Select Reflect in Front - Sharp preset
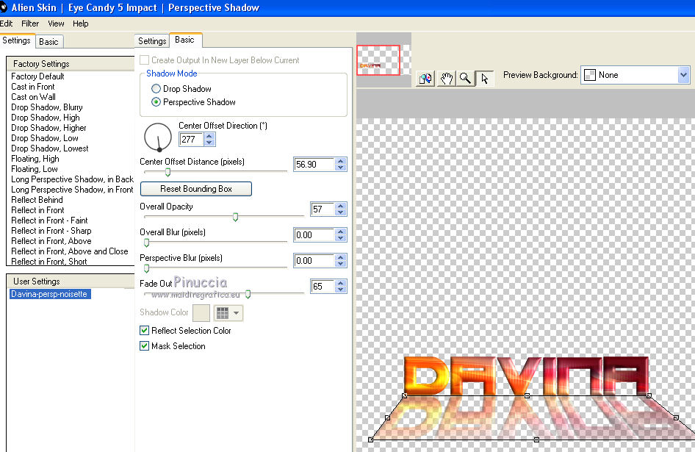The height and width of the screenshot is (452, 695). 51,231
